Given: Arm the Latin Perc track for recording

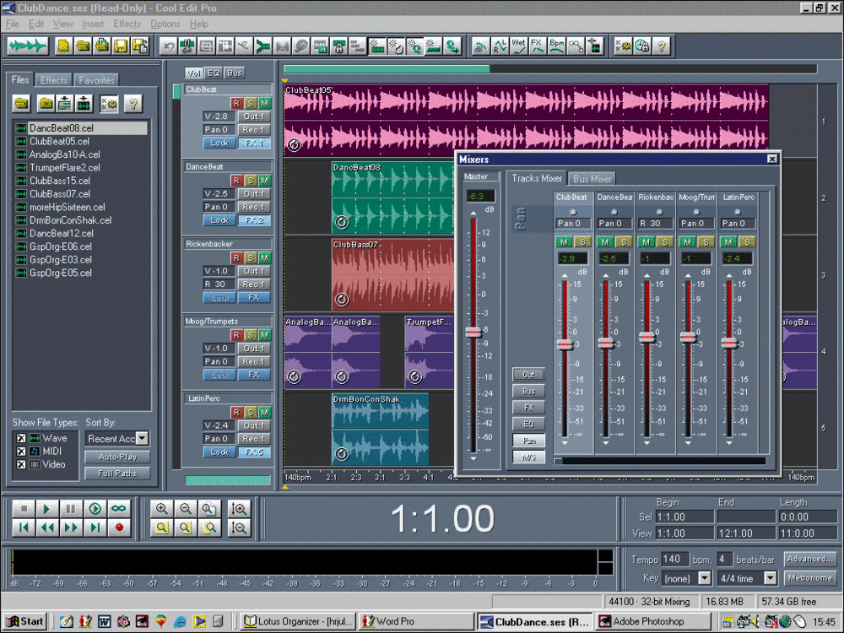Looking at the screenshot, I should [238, 413].
